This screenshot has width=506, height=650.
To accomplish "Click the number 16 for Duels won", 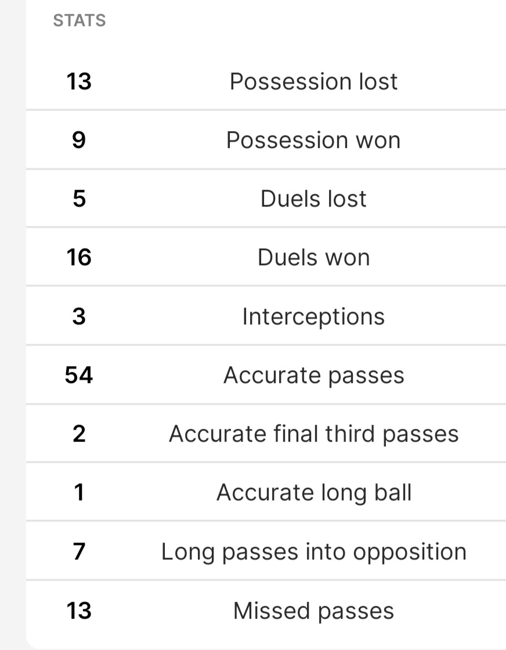I will coord(79,257).
